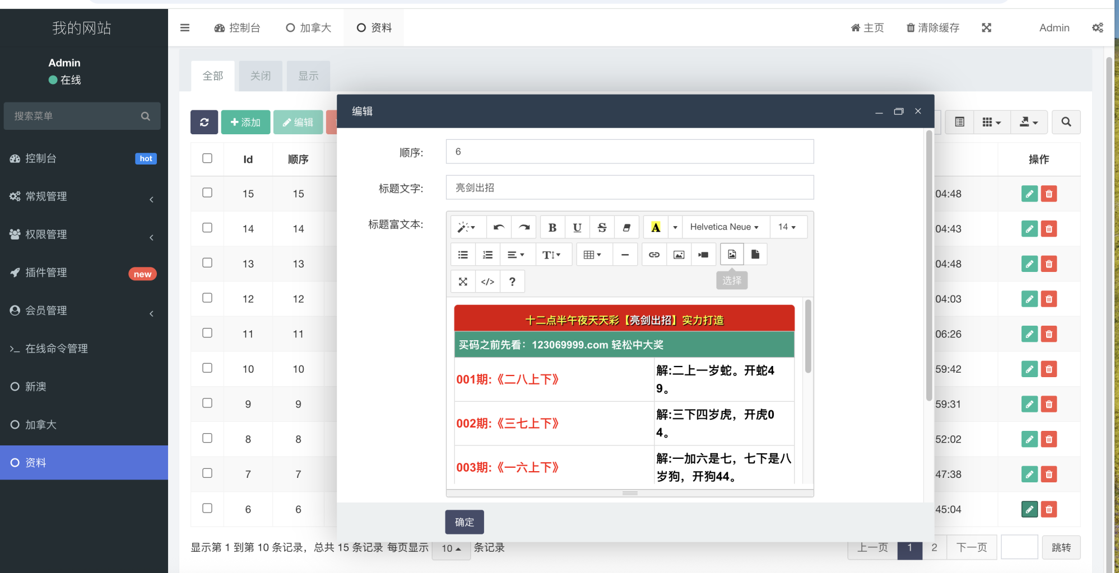Image resolution: width=1119 pixels, height=573 pixels.
Task: Switch the editor to code view
Action: [x=487, y=281]
